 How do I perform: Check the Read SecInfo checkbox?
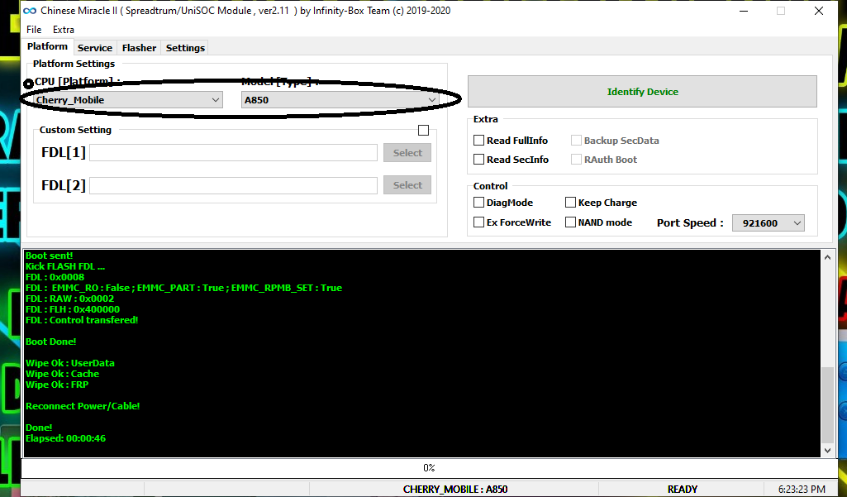pos(478,160)
